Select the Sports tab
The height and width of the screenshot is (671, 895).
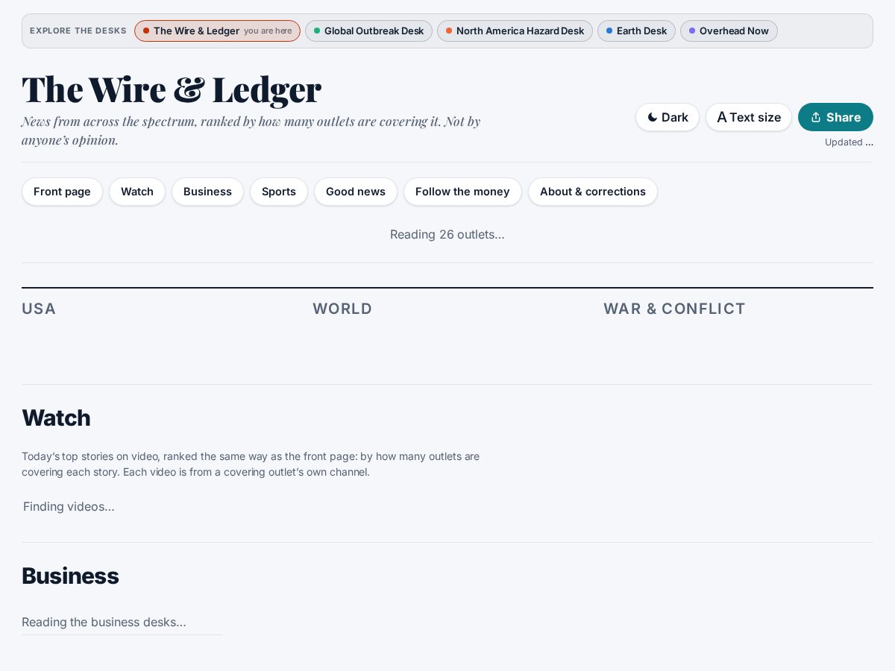point(279,192)
